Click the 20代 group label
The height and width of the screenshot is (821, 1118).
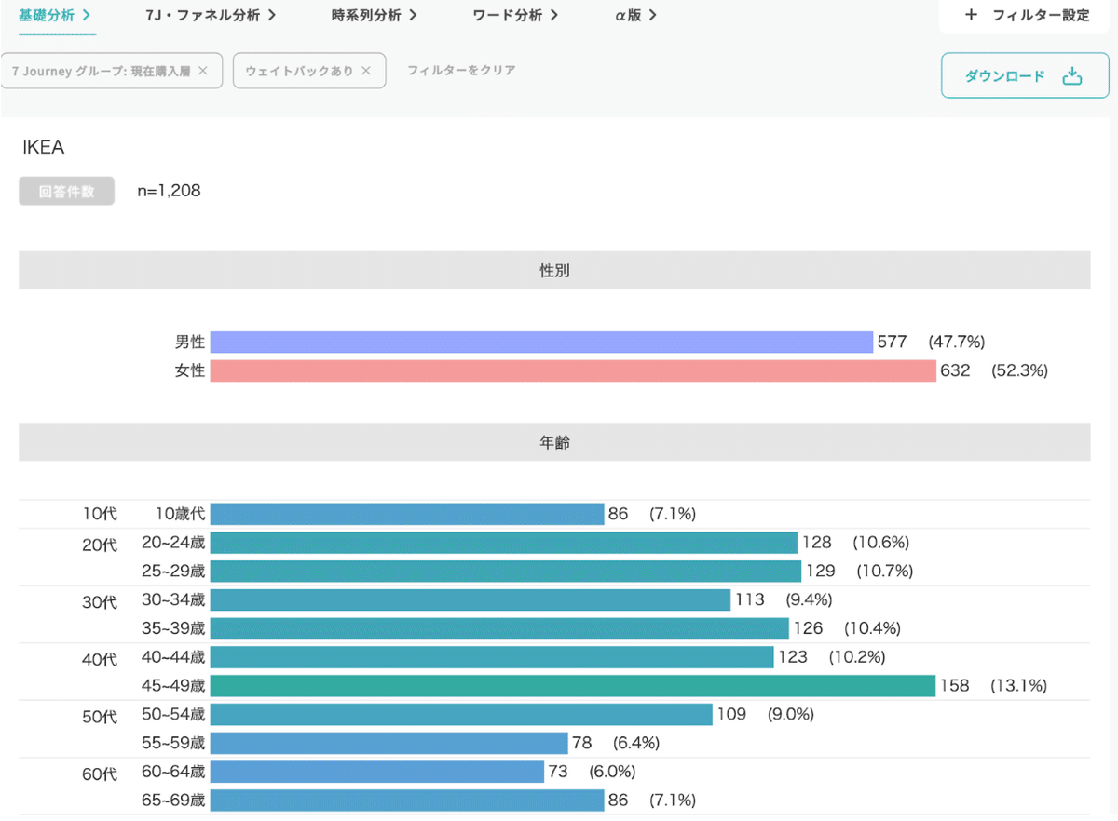pos(100,546)
